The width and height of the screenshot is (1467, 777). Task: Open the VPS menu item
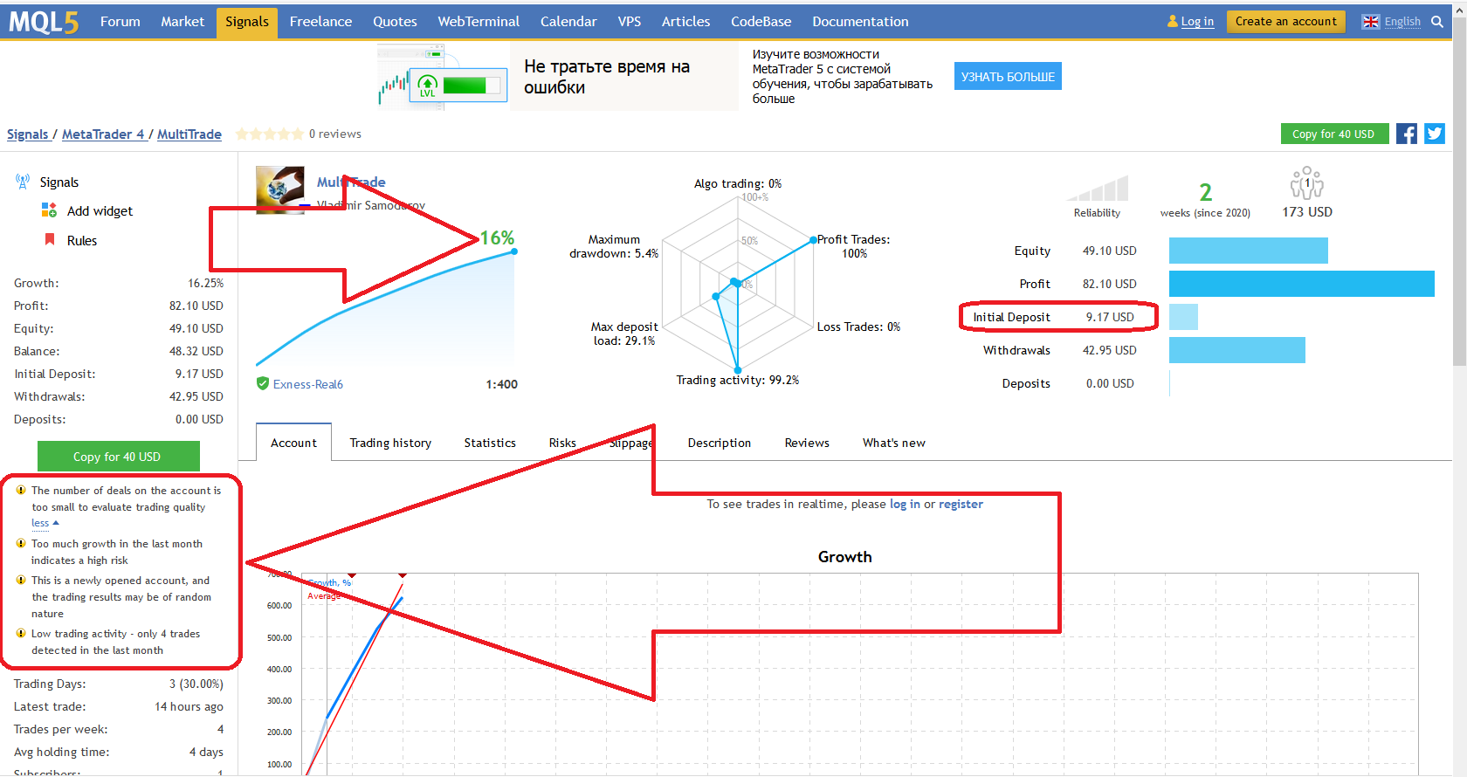(x=630, y=22)
